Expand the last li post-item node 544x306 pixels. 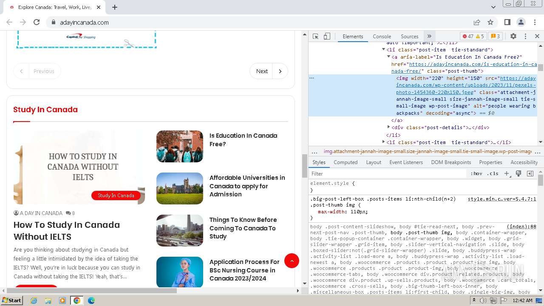[383, 142]
